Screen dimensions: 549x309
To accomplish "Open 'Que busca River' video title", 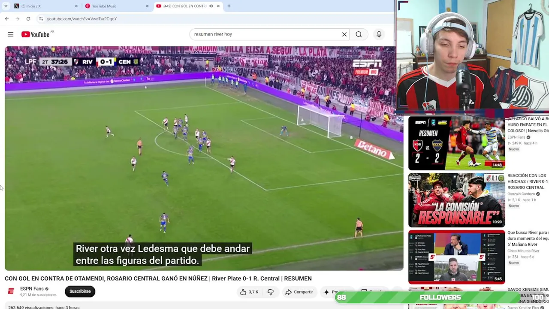I will pos(528,238).
